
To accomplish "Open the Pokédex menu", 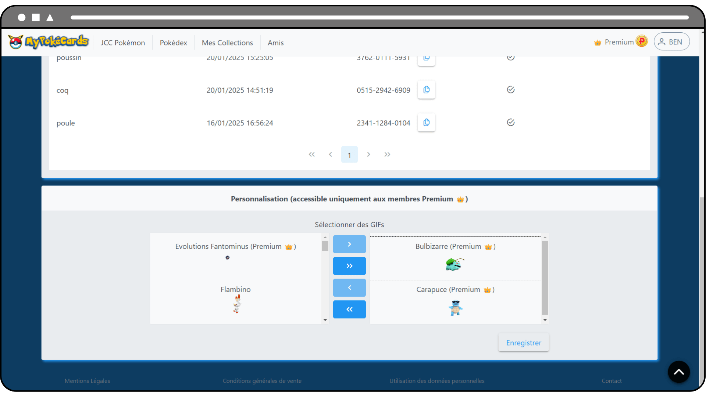I will click(173, 43).
